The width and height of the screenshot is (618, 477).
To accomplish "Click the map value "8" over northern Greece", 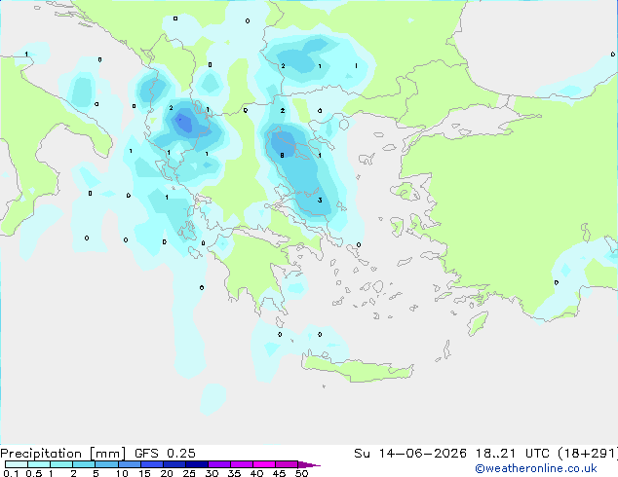I will click(x=282, y=156).
